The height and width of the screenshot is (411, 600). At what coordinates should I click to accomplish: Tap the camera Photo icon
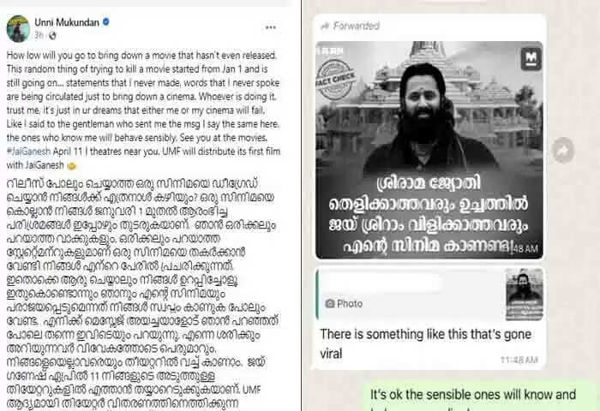pos(329,304)
